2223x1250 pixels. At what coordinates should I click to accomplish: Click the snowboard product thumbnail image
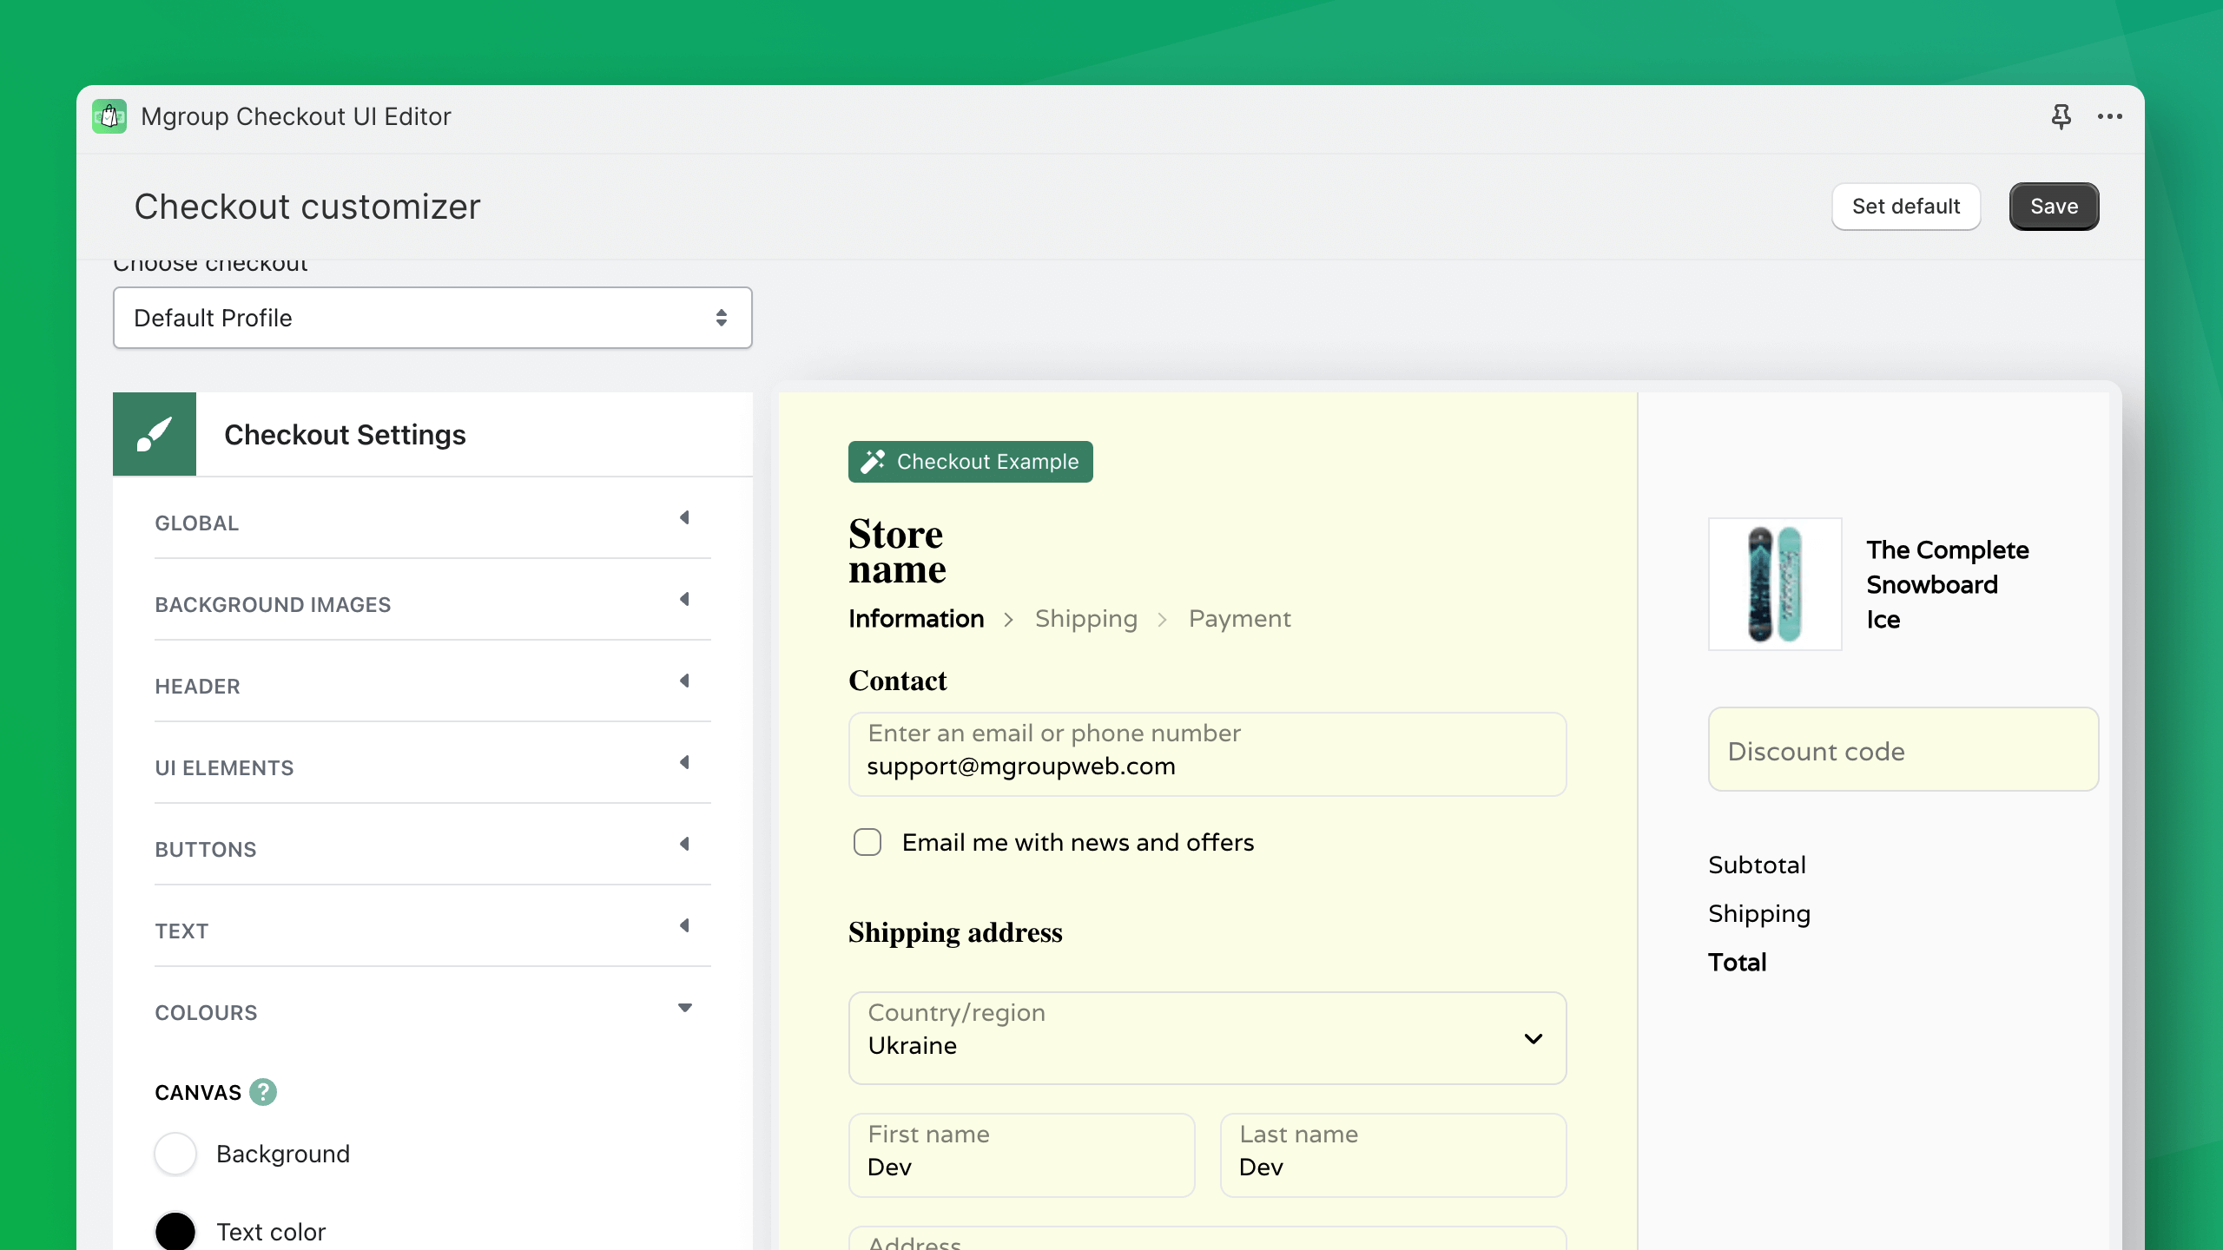1776,583
